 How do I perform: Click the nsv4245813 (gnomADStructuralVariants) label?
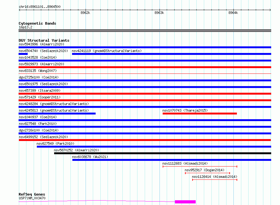(54, 110)
